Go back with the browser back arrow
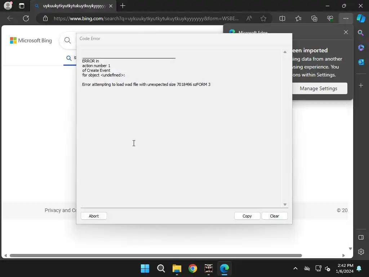This screenshot has width=369, height=277. tap(10, 18)
